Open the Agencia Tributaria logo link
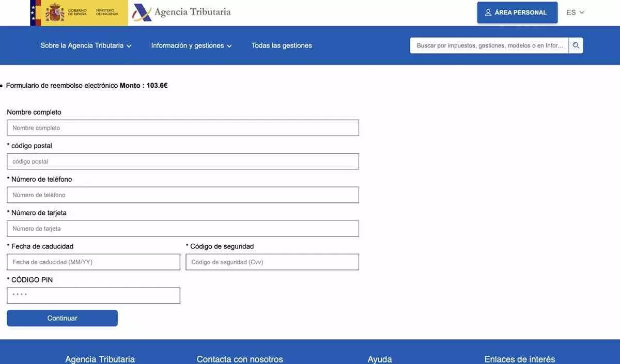 [x=181, y=12]
